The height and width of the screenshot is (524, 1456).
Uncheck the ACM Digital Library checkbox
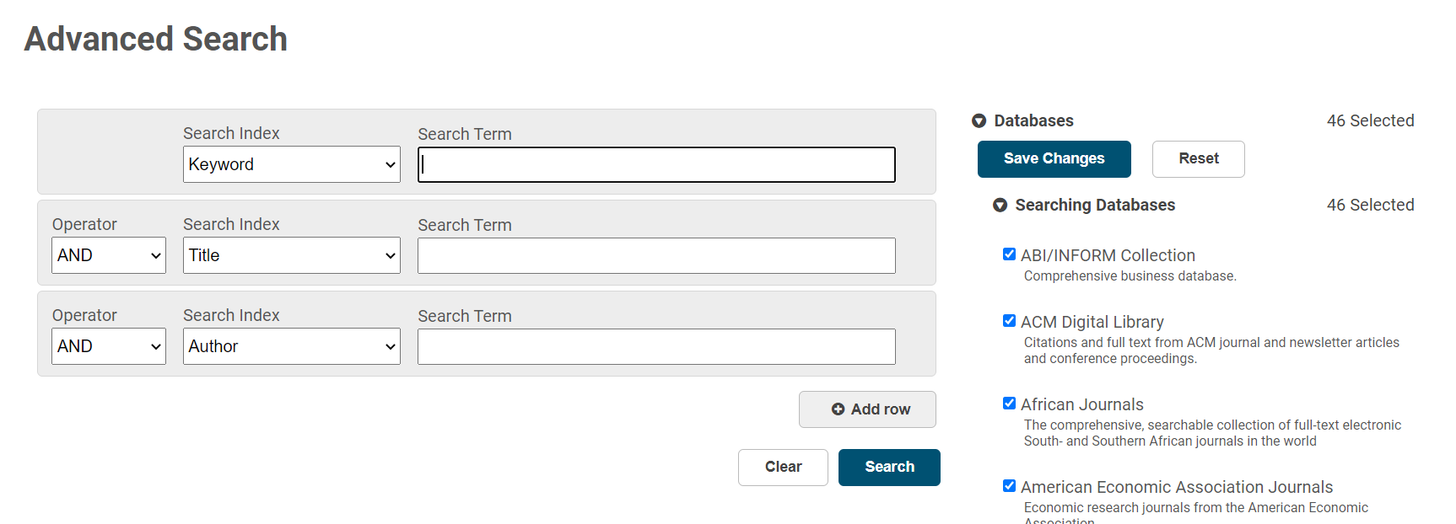click(x=1009, y=321)
